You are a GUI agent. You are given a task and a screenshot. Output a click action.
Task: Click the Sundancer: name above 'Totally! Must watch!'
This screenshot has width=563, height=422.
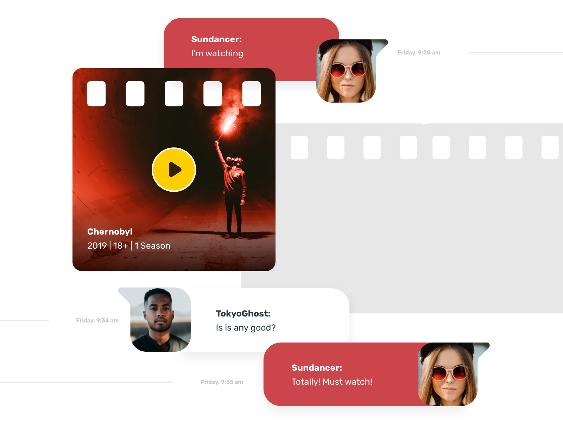click(317, 368)
